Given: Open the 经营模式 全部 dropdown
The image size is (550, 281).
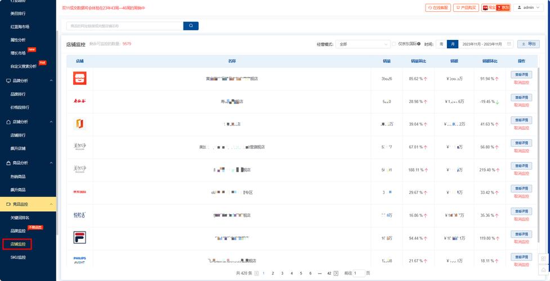Looking at the screenshot, I should coord(363,44).
